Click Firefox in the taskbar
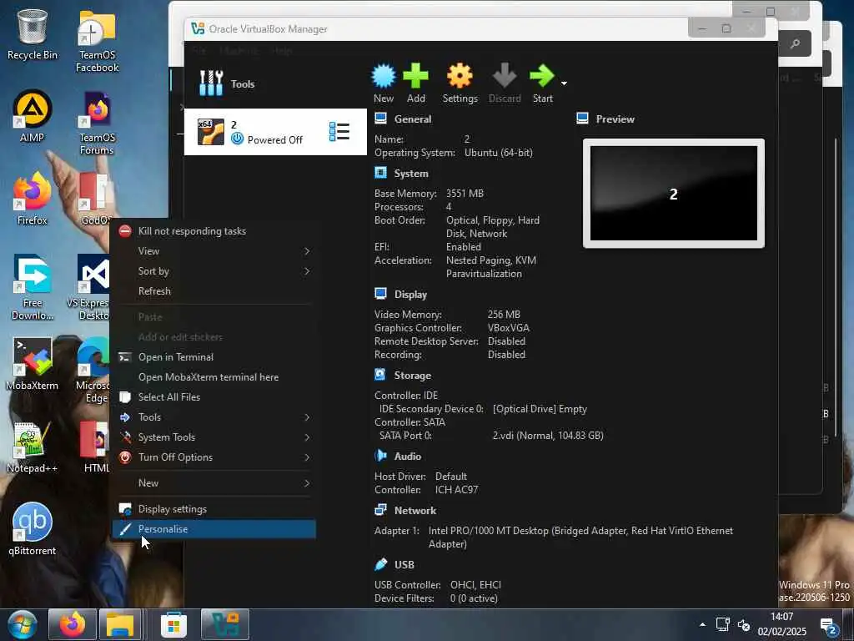The height and width of the screenshot is (641, 854). [x=73, y=624]
